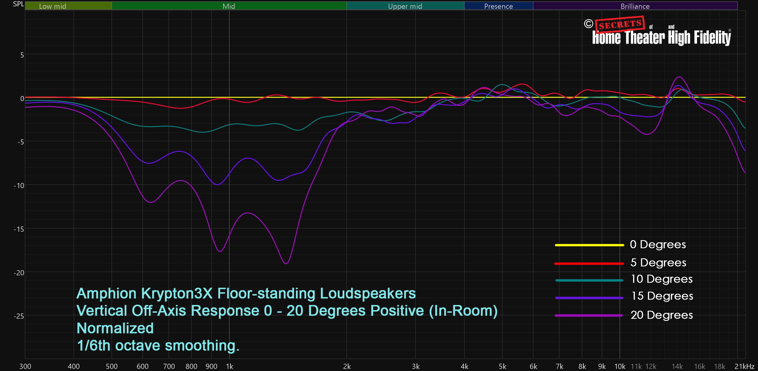Click the 10k frequency axis label
This screenshot has width=758, height=371.
click(620, 366)
